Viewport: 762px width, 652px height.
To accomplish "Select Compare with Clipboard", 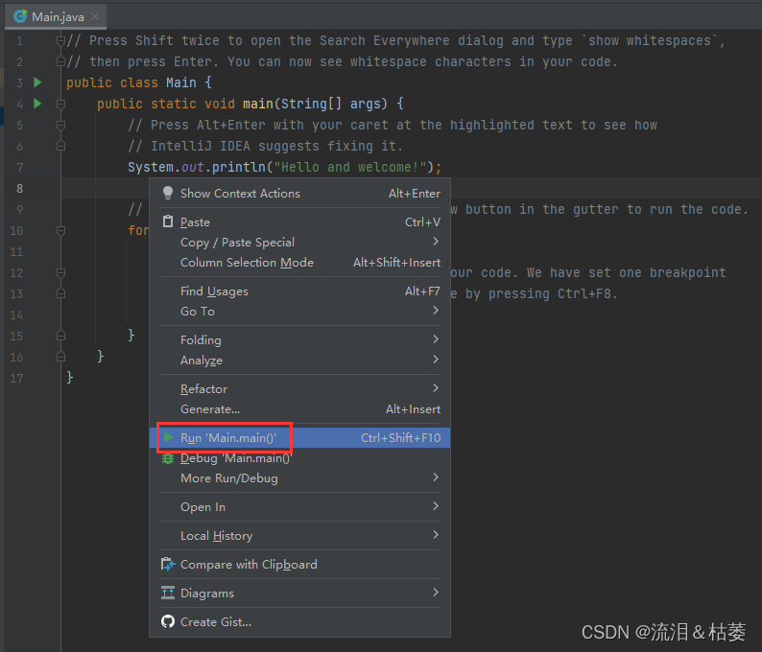I will point(299,564).
